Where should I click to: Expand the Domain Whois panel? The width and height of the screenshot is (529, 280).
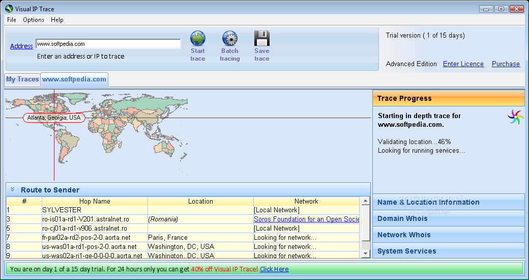click(x=449, y=218)
